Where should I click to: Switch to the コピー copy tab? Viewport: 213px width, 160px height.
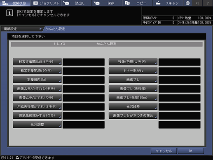click(x=137, y=3)
